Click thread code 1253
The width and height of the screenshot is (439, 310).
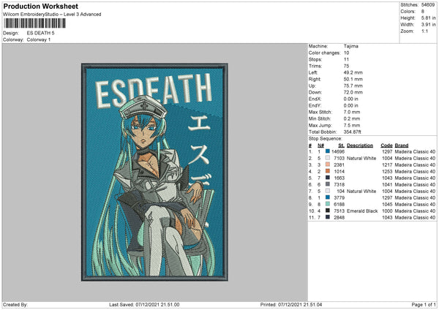point(387,172)
